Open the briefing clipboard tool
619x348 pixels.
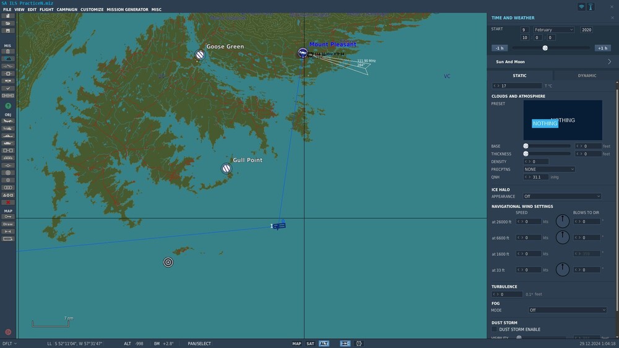pyautogui.click(x=8, y=51)
